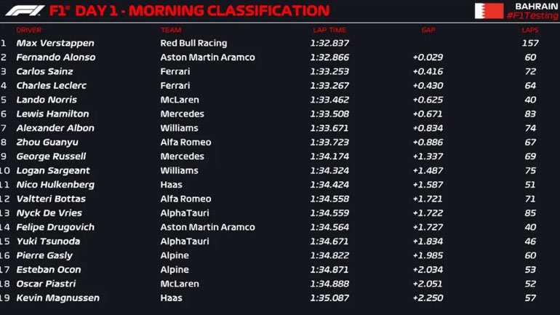Click the Day 1 Morning Classification title
Screen dimensions: 560x315
pyautogui.click(x=189, y=11)
